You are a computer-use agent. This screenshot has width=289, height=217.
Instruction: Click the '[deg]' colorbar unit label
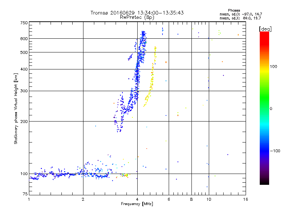[x=265, y=29]
